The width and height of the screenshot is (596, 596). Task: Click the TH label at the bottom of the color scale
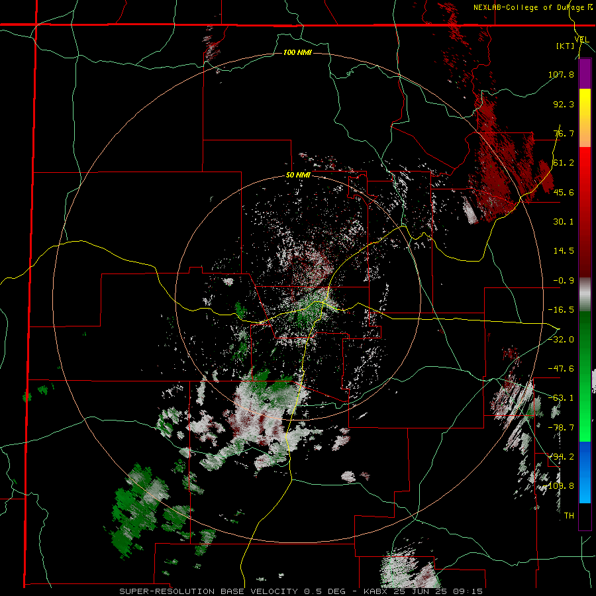[569, 516]
